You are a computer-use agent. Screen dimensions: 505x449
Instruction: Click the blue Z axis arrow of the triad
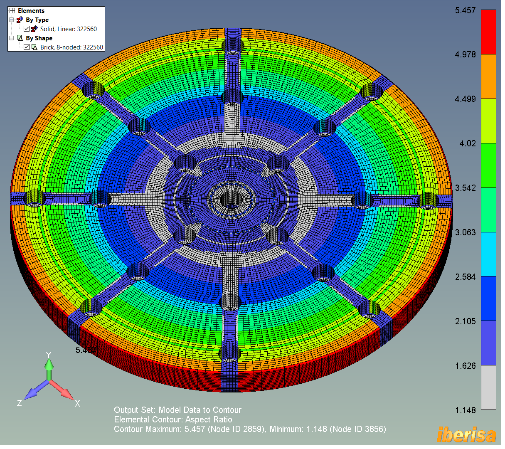pos(37,390)
